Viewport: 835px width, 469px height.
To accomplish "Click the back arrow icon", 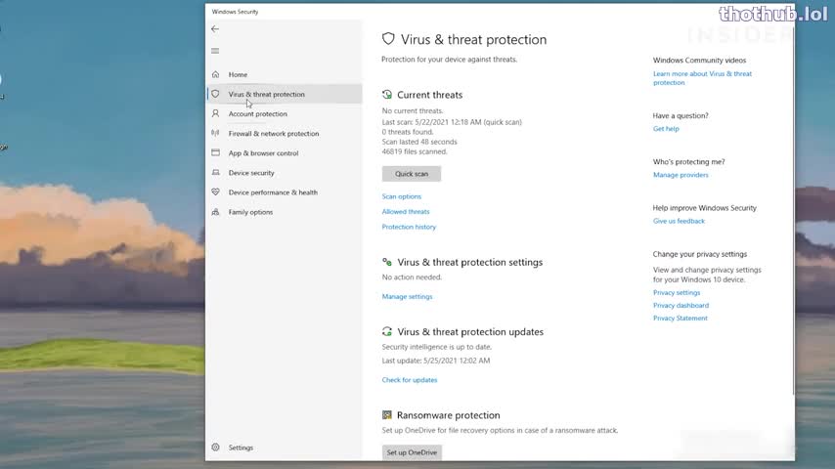I will pyautogui.click(x=215, y=28).
